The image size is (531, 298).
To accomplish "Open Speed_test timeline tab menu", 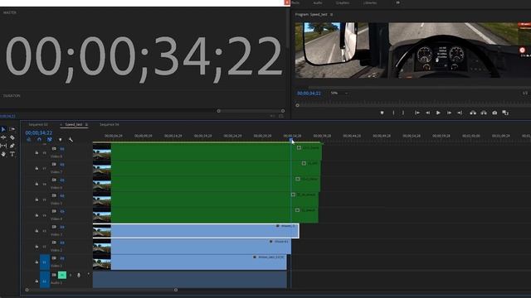I will 86,125.
